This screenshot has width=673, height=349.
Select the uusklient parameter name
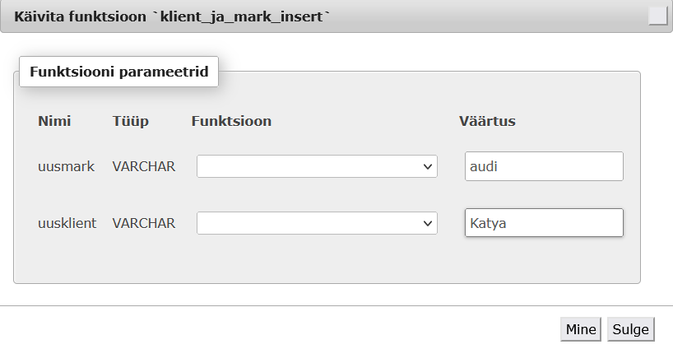(x=67, y=223)
